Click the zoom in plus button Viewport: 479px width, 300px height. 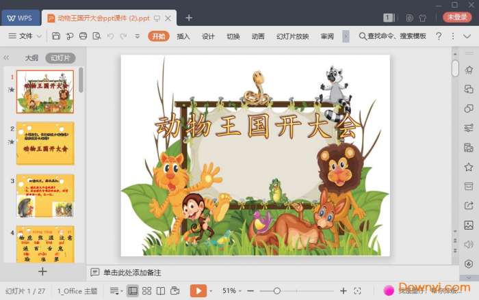[344, 291]
